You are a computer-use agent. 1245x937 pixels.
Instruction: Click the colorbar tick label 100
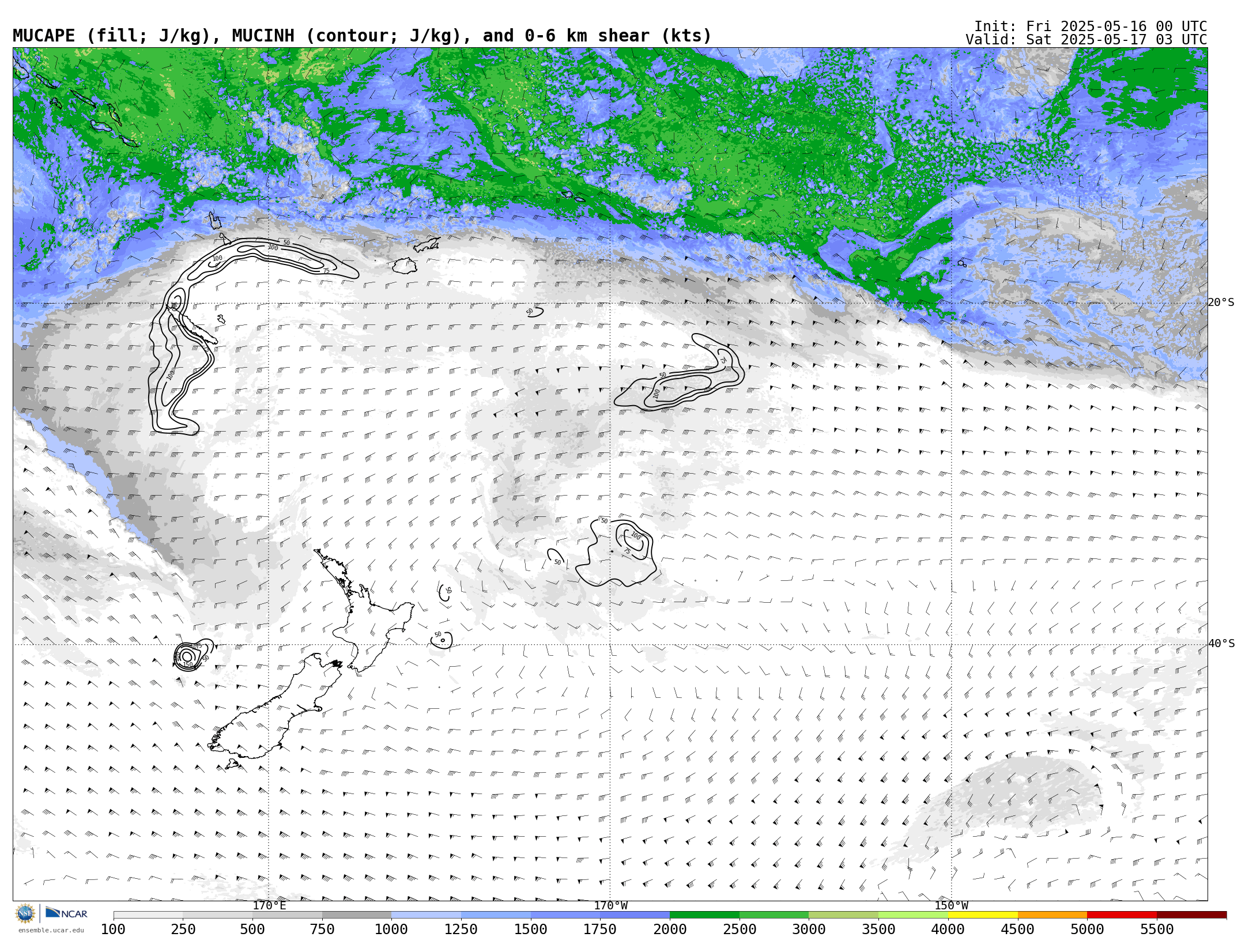tap(114, 930)
